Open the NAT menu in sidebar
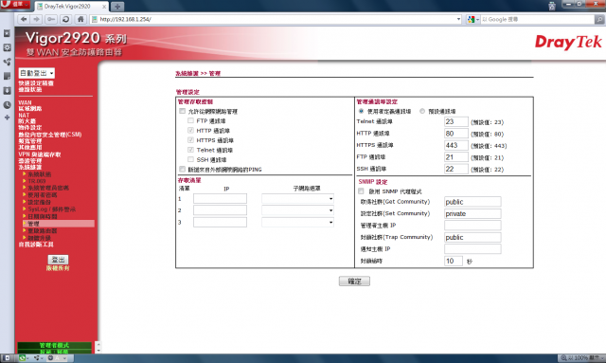 (x=24, y=116)
